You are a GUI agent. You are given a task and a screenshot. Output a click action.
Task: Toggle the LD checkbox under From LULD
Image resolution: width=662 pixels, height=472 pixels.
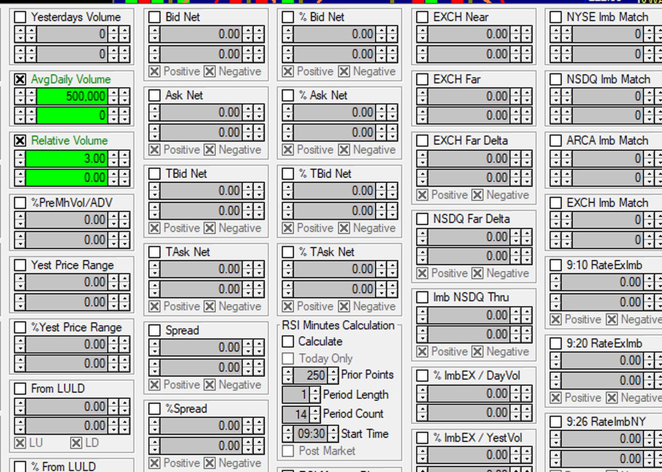pos(76,443)
